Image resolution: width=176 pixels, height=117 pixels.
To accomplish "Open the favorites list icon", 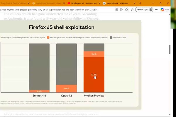I will [132, 10].
